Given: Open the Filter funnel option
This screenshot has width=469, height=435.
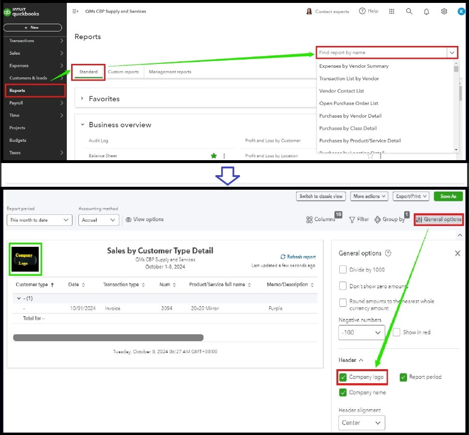Looking at the screenshot, I should tap(359, 220).
